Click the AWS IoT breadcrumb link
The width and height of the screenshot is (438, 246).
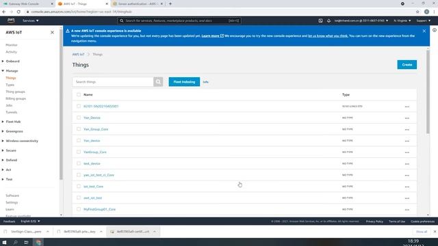pyautogui.click(x=78, y=55)
